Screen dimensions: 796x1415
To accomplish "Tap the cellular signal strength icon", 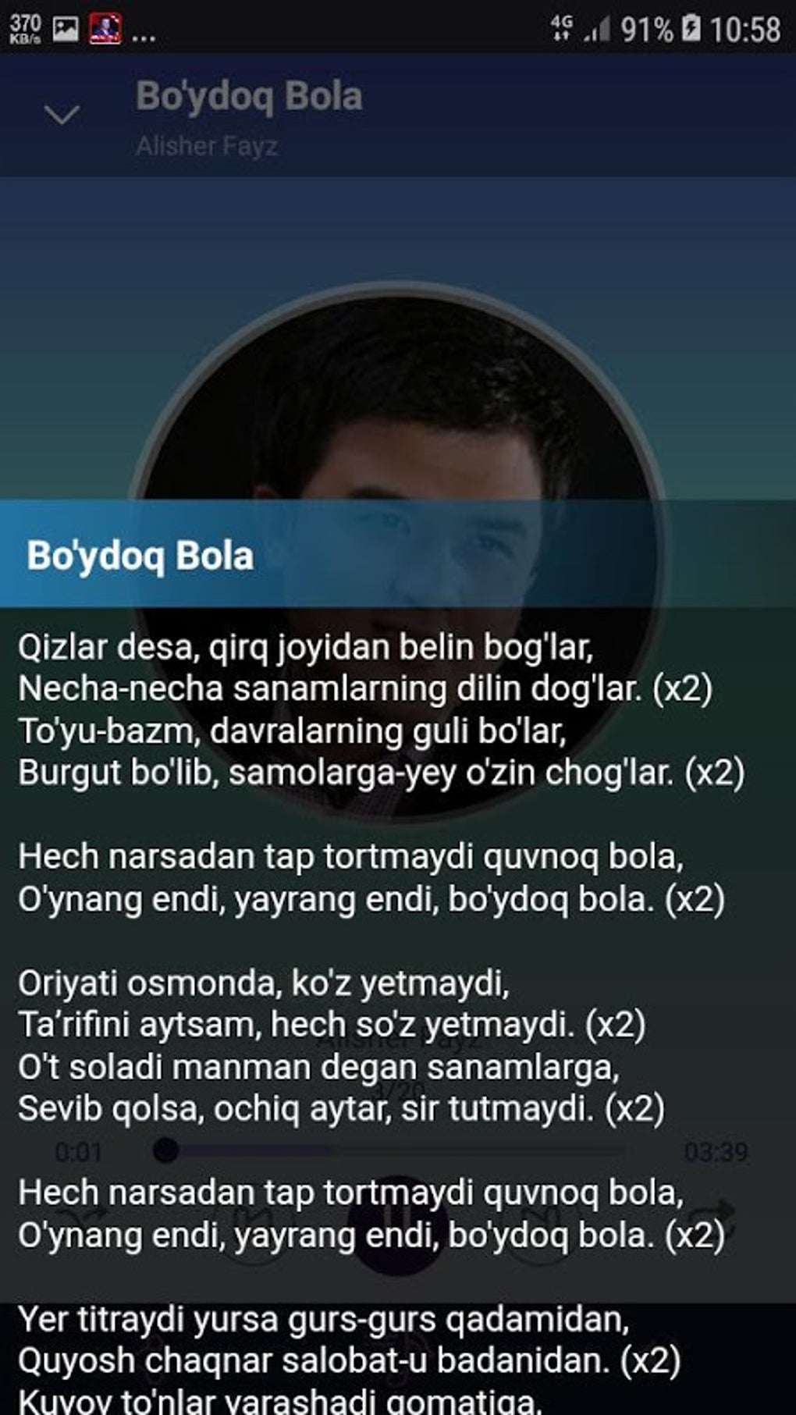I will [x=597, y=31].
